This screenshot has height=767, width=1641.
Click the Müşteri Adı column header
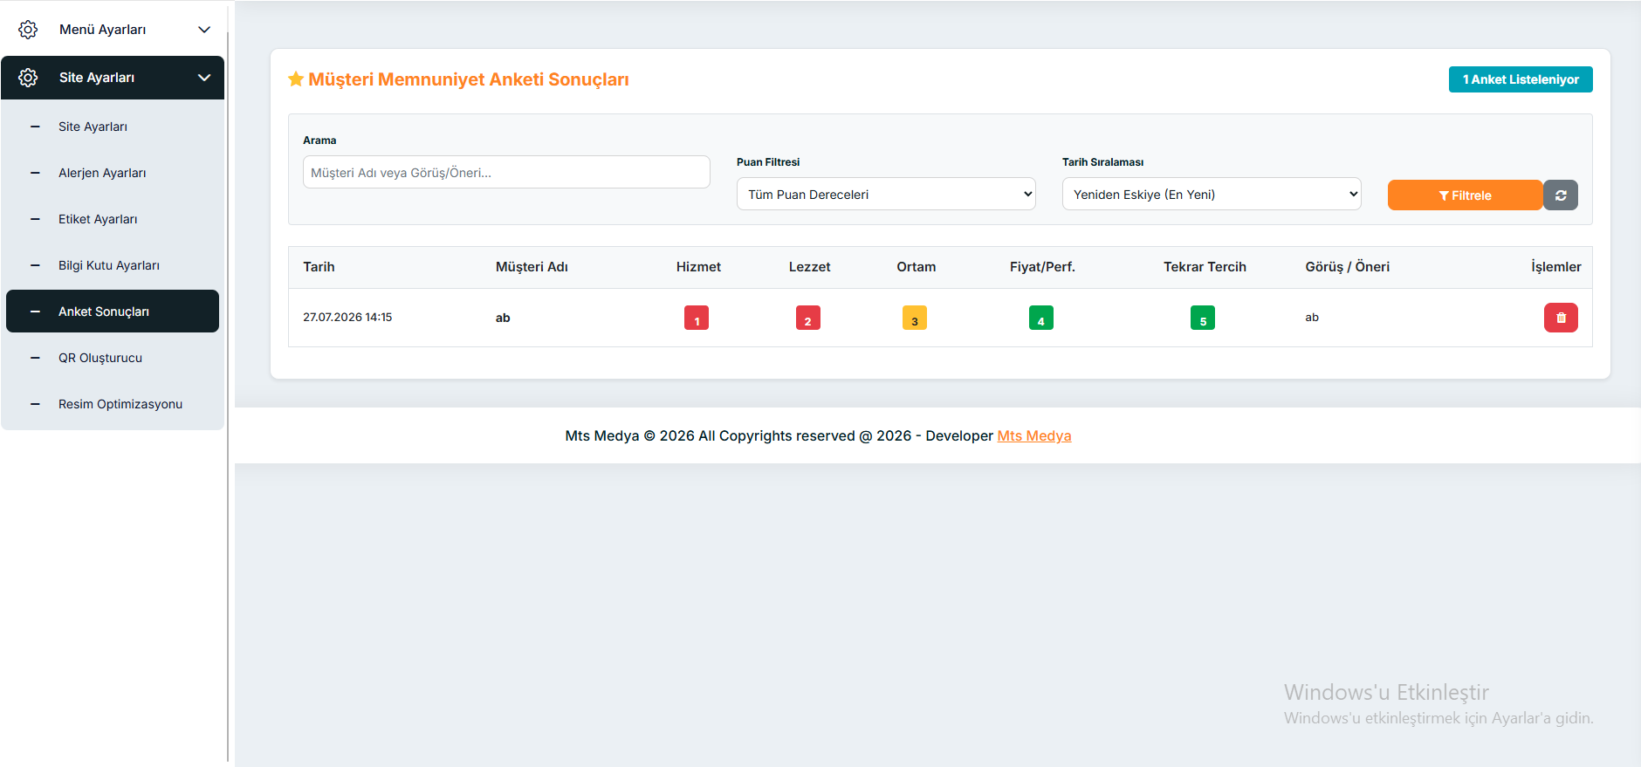[532, 267]
